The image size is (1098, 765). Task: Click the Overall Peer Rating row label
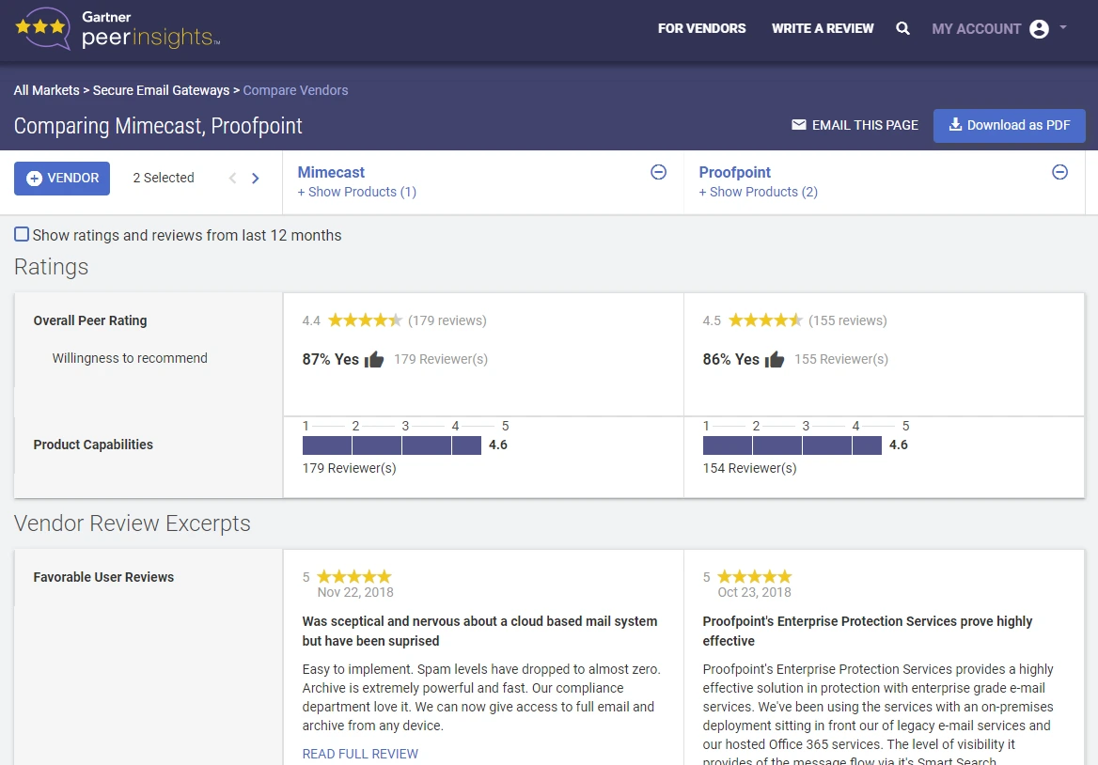(x=90, y=320)
